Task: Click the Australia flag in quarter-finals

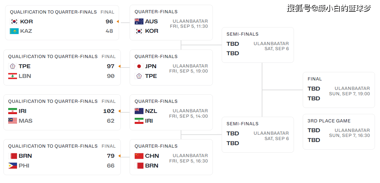Action: (x=139, y=21)
